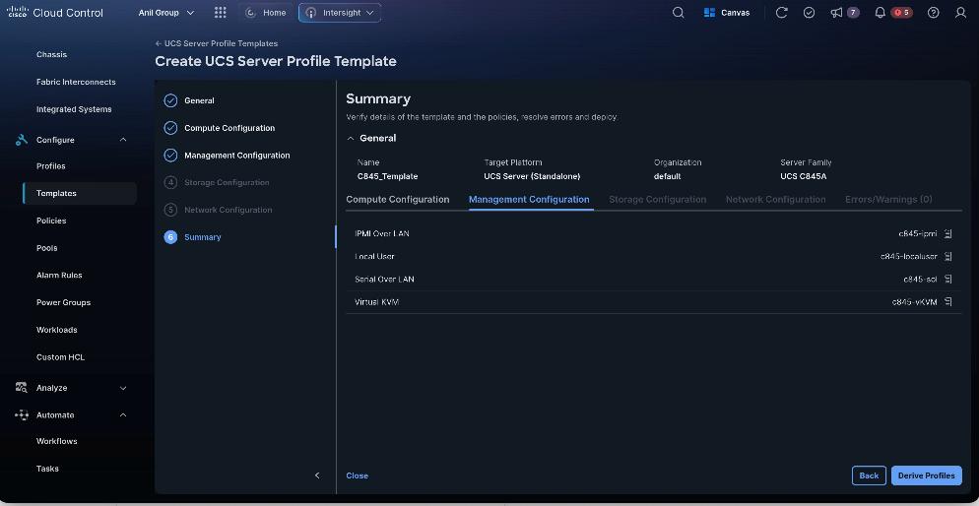Go back to UCS Server Profile Templates
The image size is (979, 506).
pos(217,43)
